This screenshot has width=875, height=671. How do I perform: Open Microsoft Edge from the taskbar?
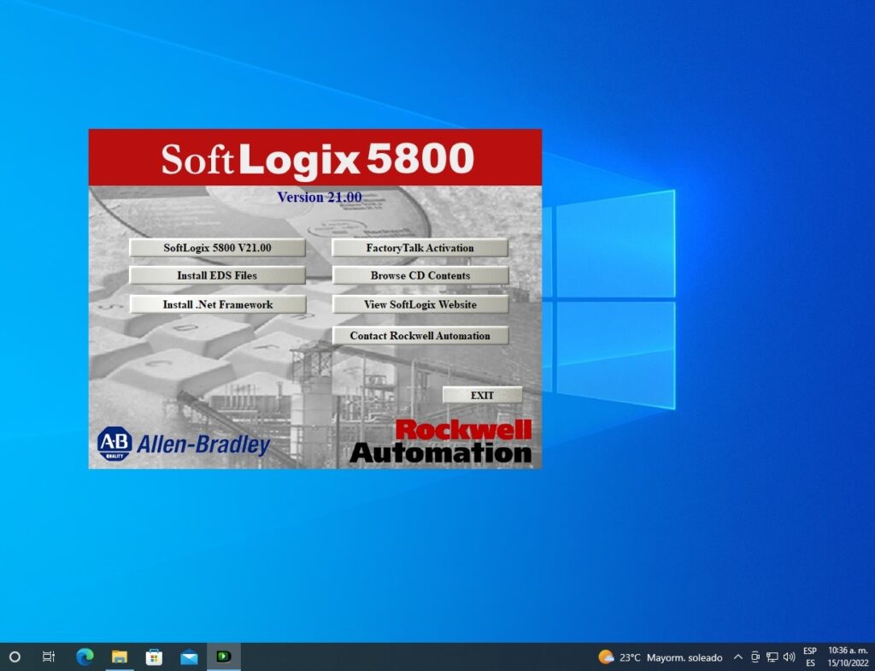point(84,656)
